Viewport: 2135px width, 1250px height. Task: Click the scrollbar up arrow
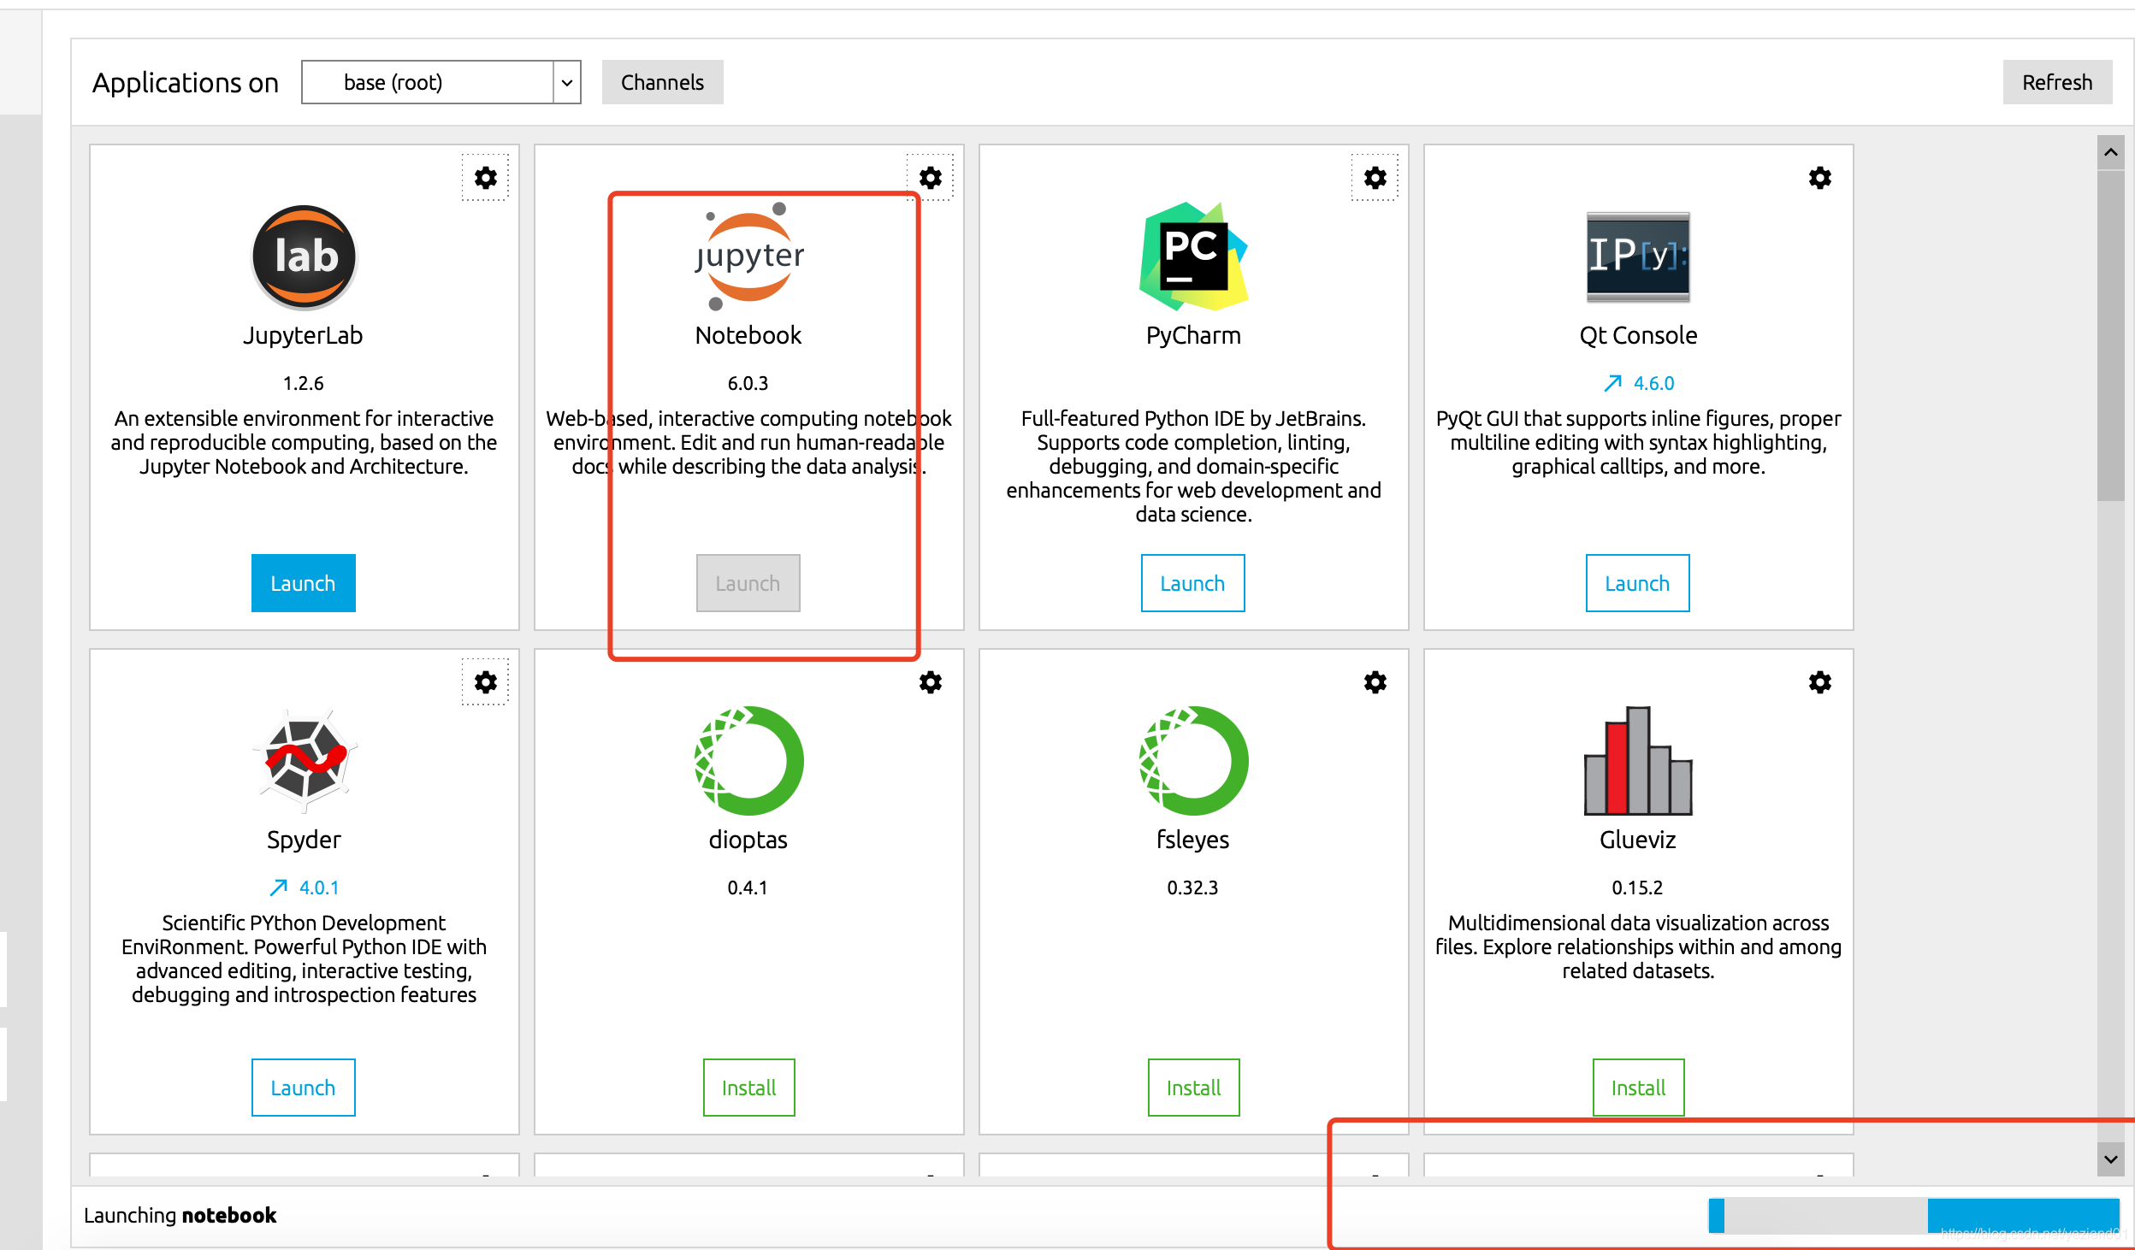[2110, 152]
